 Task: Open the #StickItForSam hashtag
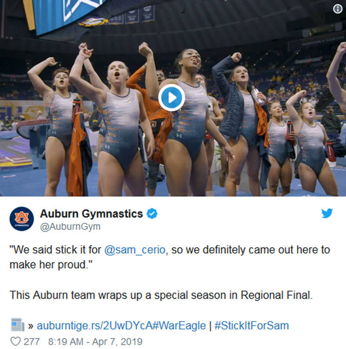(x=251, y=325)
